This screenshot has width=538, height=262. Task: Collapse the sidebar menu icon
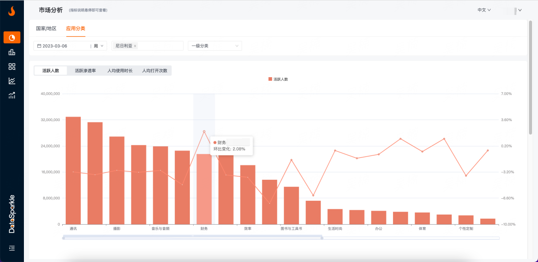click(x=12, y=248)
